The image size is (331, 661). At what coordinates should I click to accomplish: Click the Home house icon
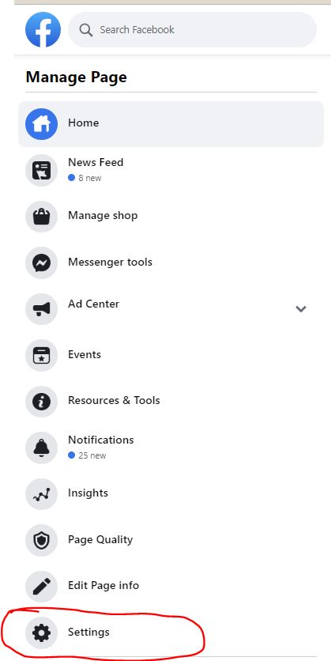click(x=41, y=124)
